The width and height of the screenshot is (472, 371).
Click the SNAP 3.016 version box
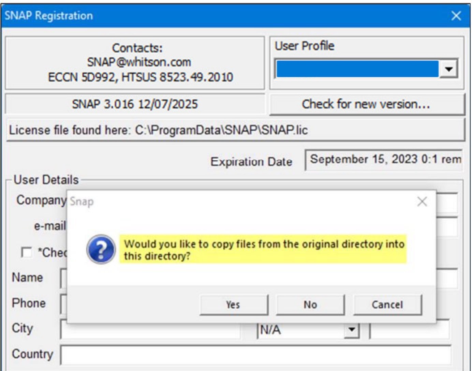coord(135,104)
